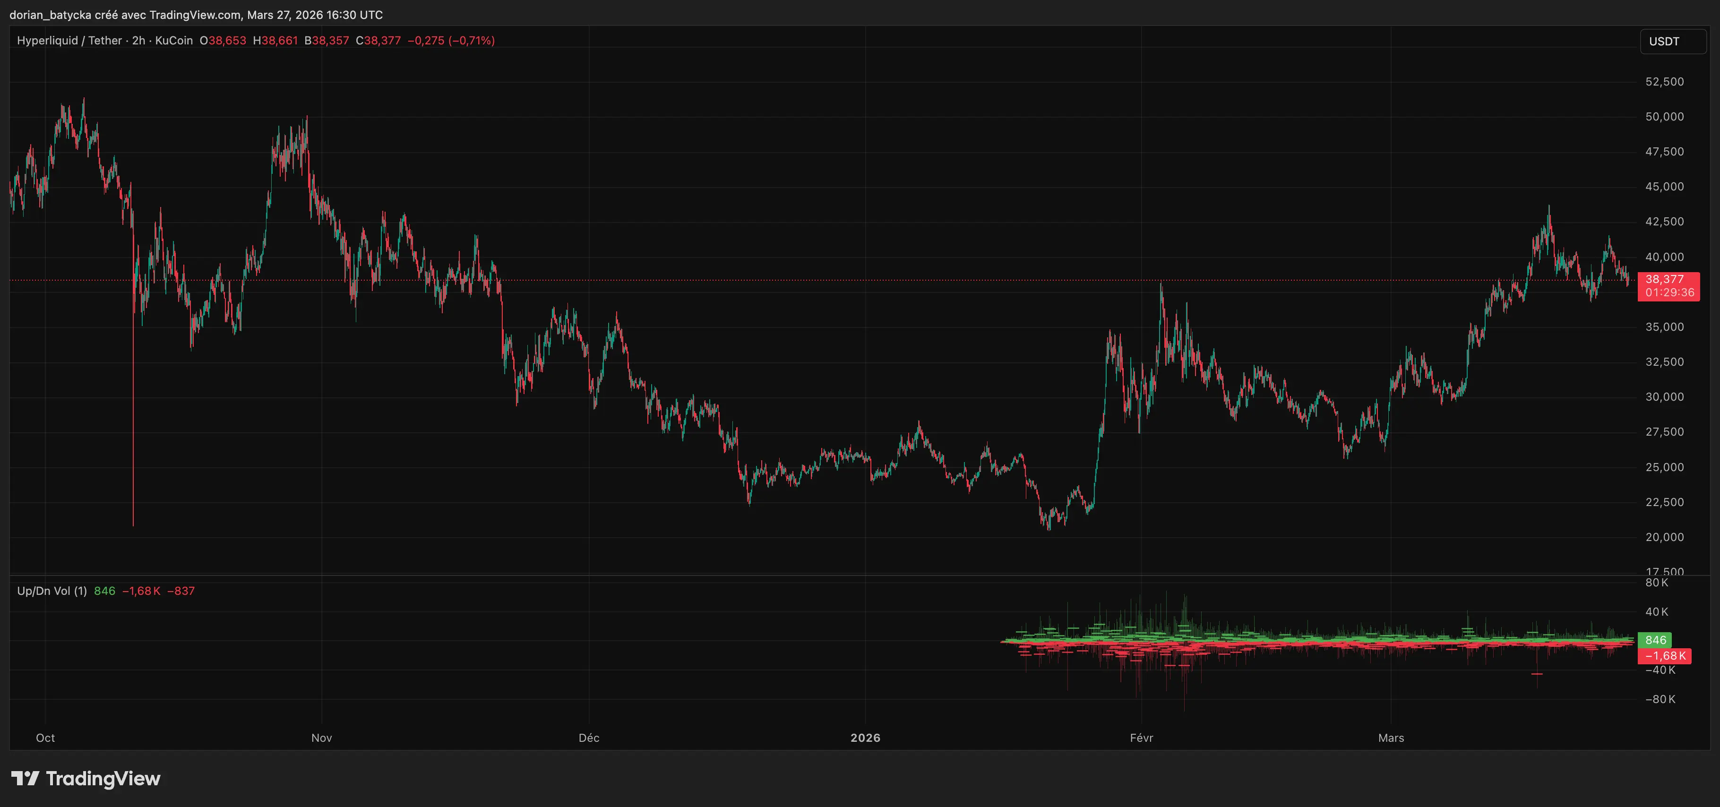1720x807 pixels.
Task: Click the green 846 up-volume value
Action: [x=104, y=591]
